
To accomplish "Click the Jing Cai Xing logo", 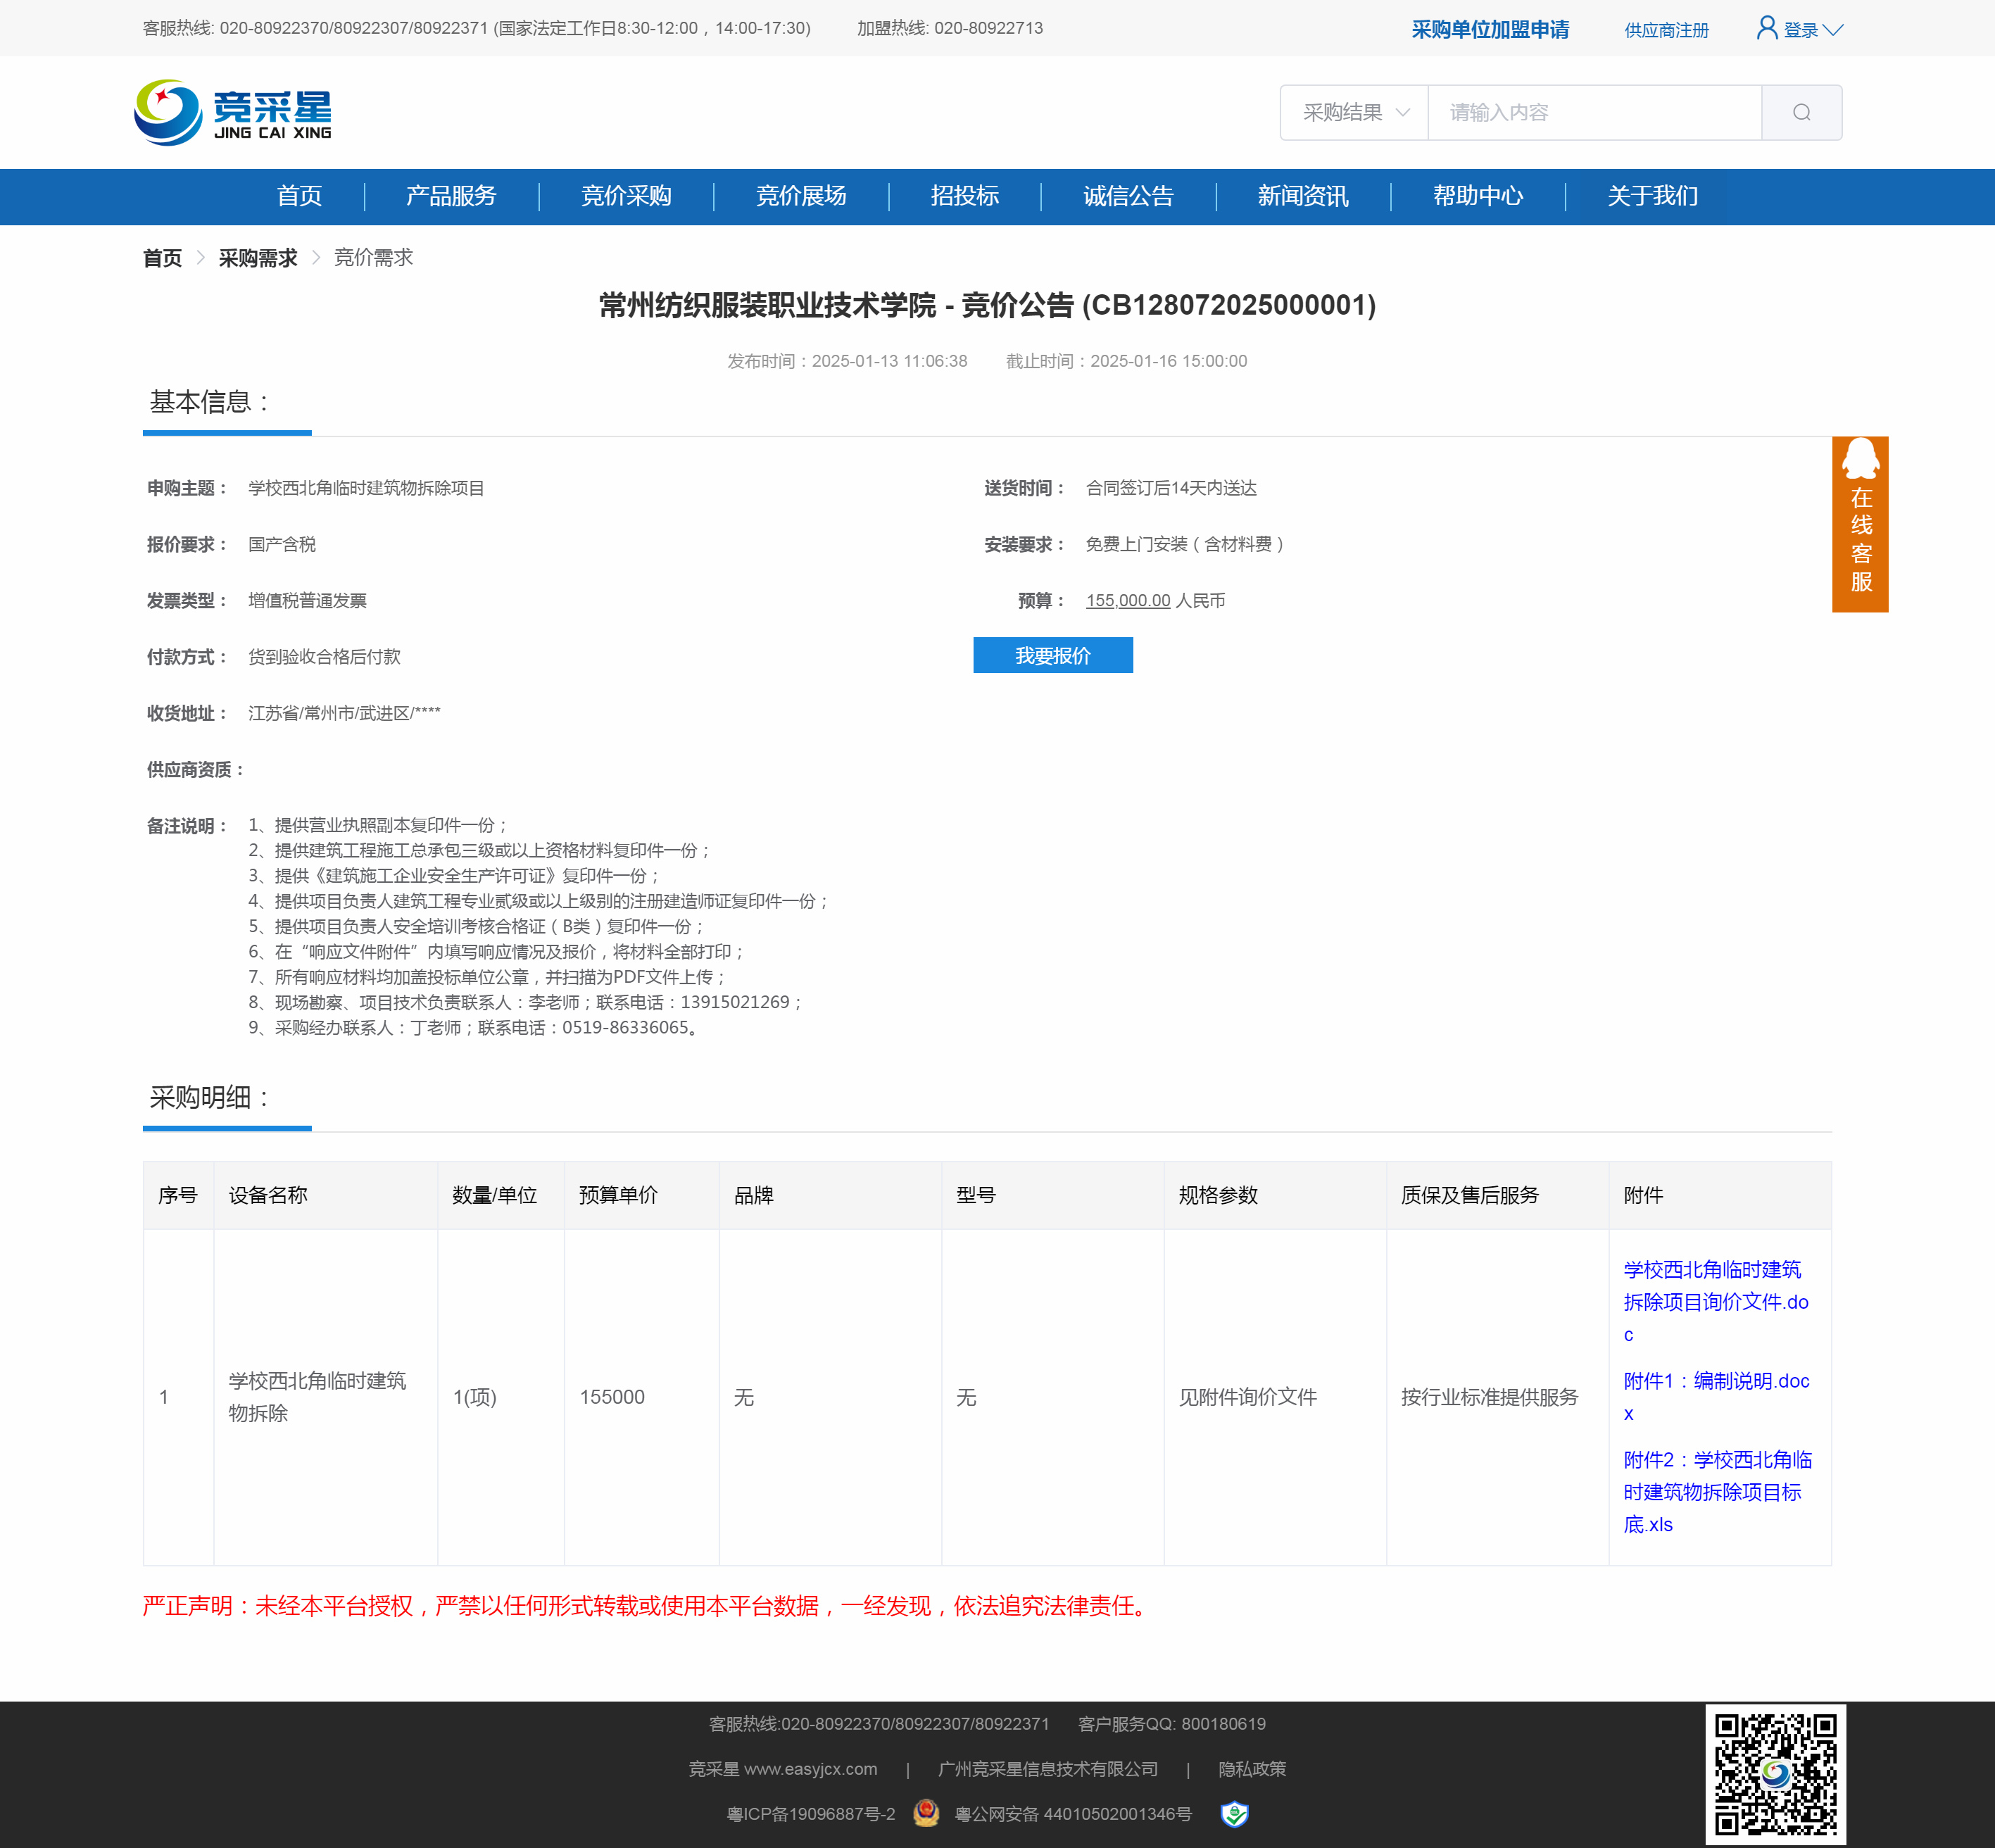I will [233, 112].
